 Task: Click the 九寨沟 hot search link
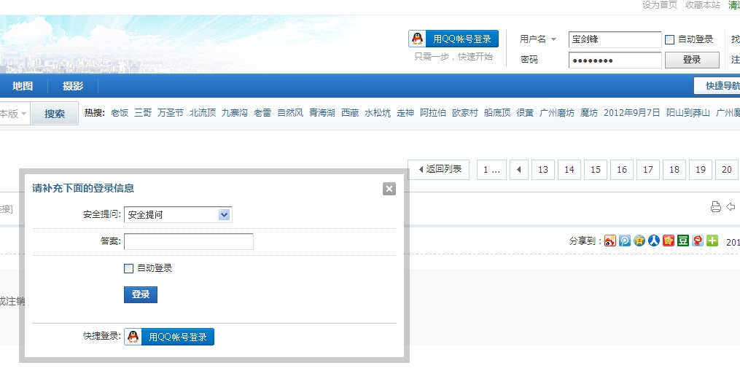pyautogui.click(x=235, y=113)
